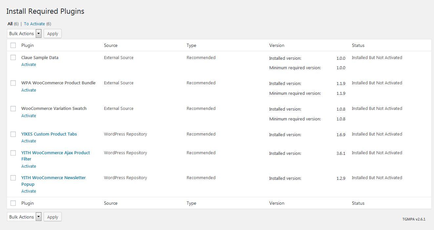
Task: Open the YITH WooCommerce Ajax Product Filter link
Action: (x=55, y=156)
